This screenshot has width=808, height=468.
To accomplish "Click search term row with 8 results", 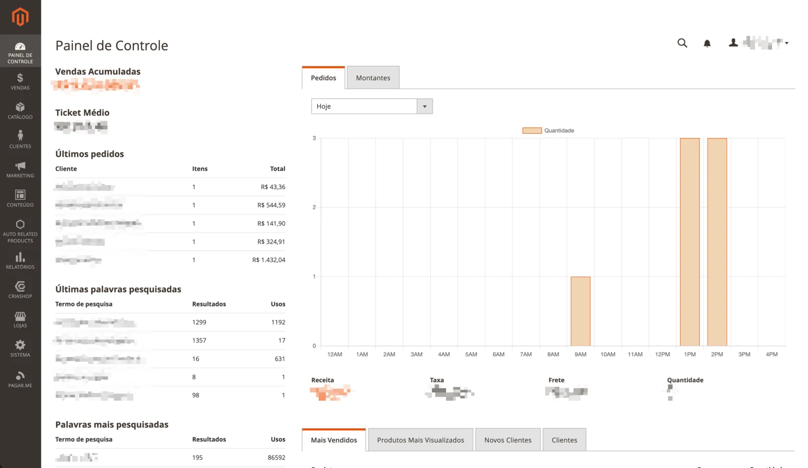I will pyautogui.click(x=170, y=377).
